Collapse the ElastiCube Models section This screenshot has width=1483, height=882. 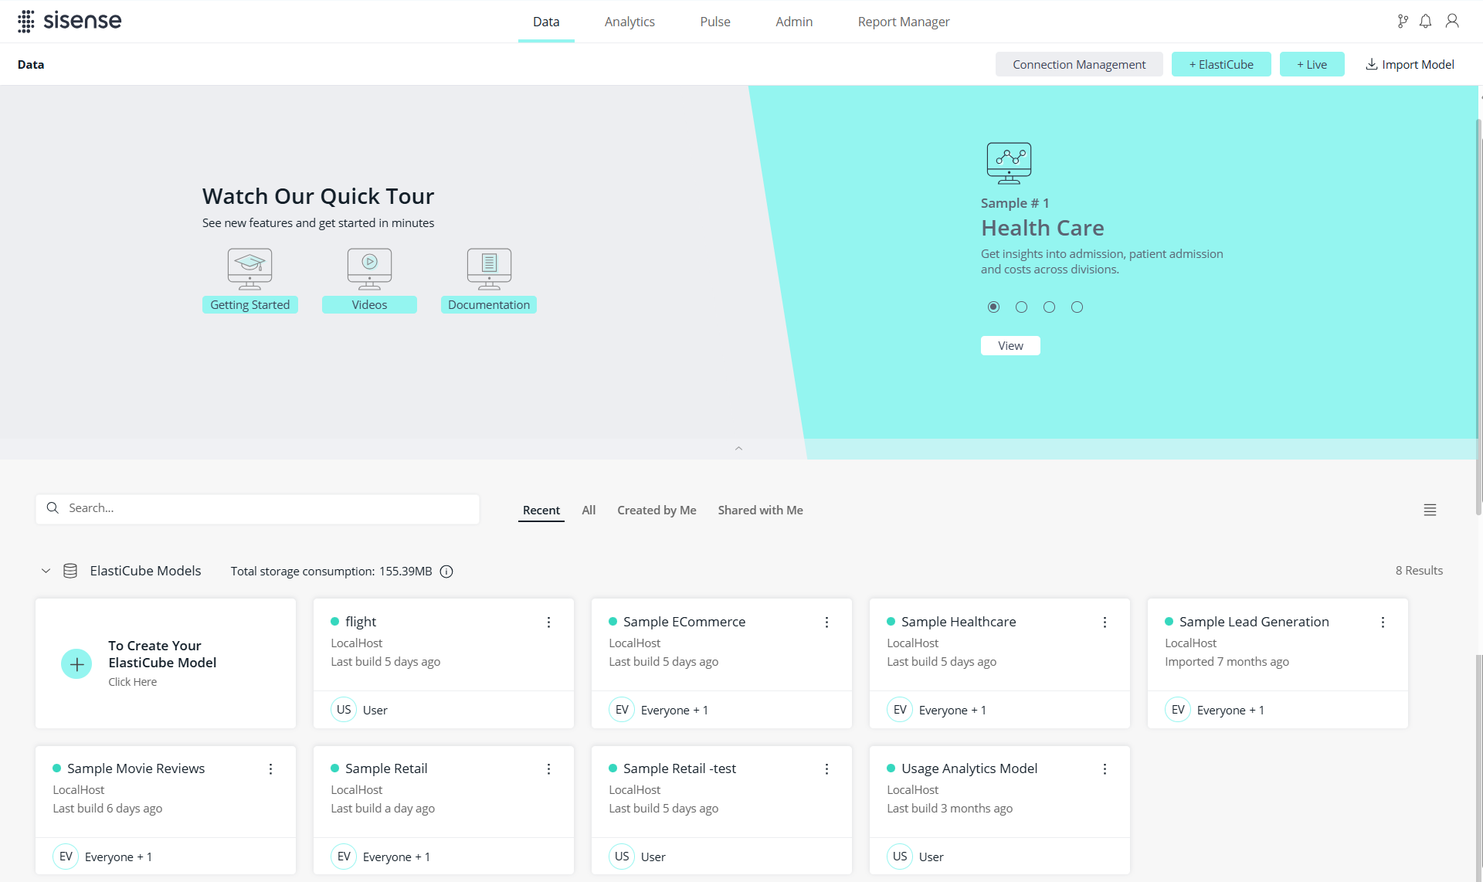coord(46,572)
